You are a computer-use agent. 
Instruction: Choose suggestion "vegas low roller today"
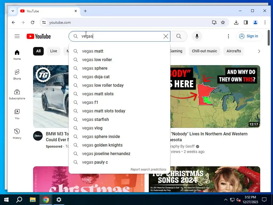119,85
